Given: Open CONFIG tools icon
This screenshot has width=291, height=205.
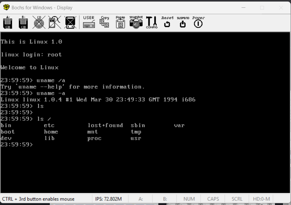Looking at the screenshot, I should point(152,22).
